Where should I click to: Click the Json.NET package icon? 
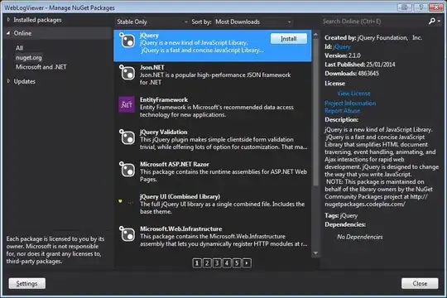click(127, 73)
